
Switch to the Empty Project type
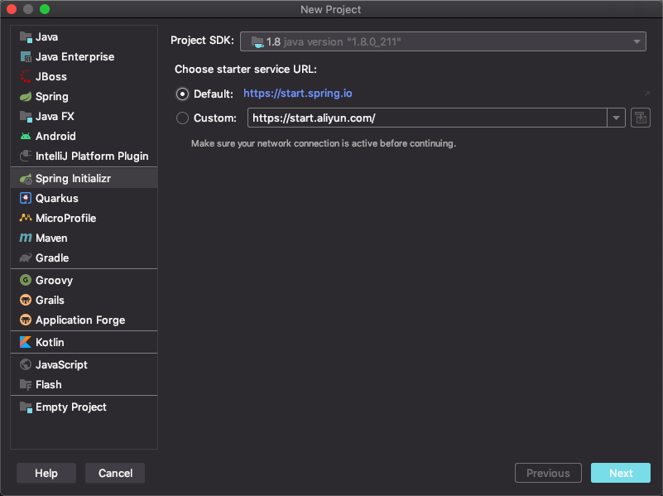point(70,407)
